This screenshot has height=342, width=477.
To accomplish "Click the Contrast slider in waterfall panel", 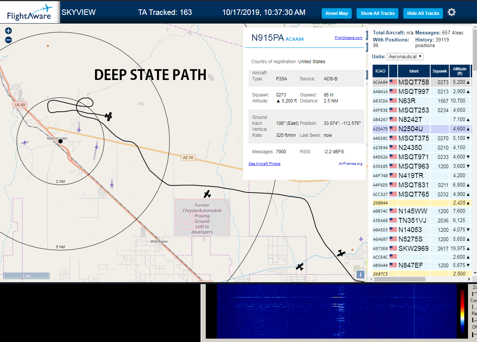I will (x=474, y=307).
